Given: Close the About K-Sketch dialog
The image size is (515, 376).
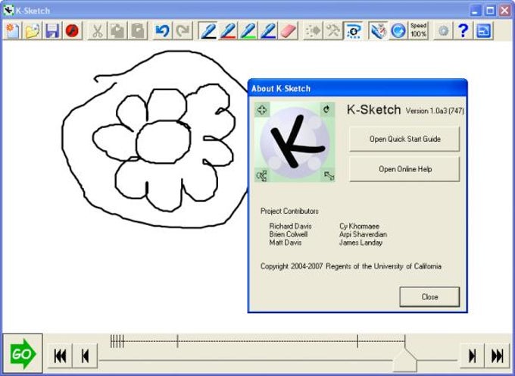Looking at the screenshot, I should 429,297.
